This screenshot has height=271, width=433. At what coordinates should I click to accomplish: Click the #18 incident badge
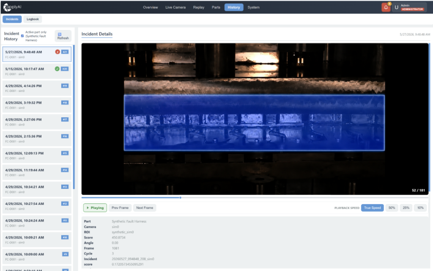click(65, 102)
